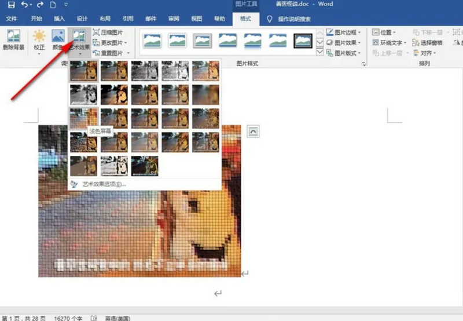
Task: Click the proofing check icon in status bar
Action: (94, 318)
